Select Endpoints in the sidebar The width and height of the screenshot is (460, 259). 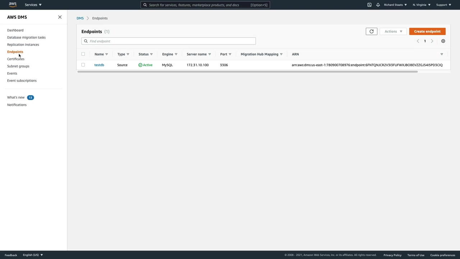pyautogui.click(x=15, y=52)
